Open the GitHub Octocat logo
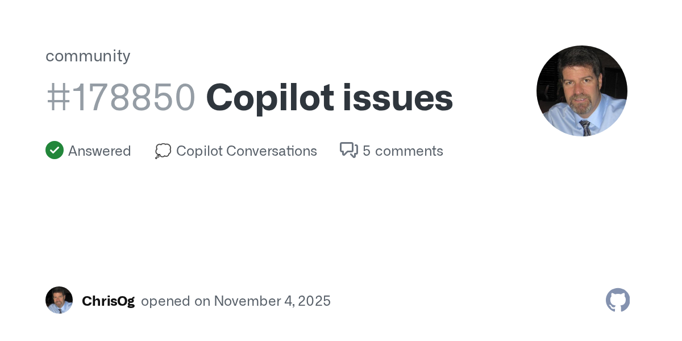The image size is (682, 341). pyautogui.click(x=618, y=300)
